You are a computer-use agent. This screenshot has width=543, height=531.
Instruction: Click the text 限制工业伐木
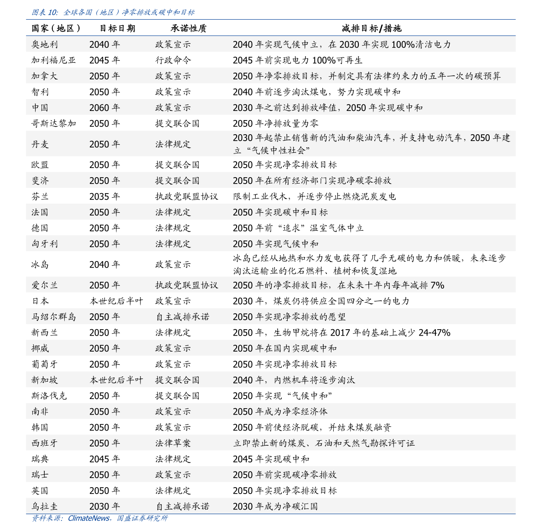260,197
